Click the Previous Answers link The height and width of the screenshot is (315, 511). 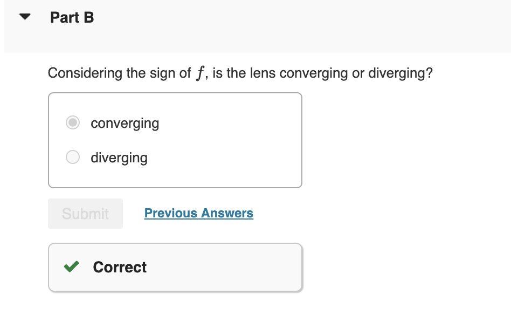198,213
